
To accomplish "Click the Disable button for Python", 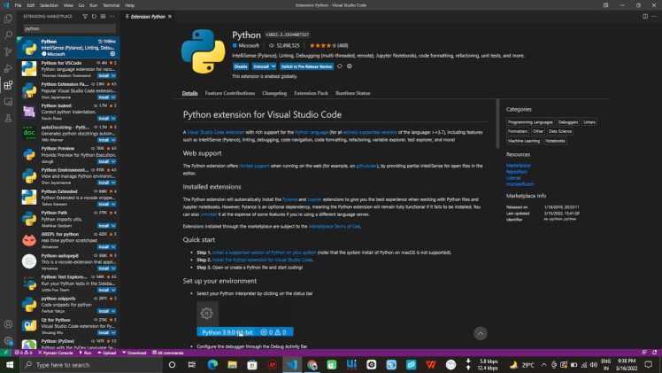I will tap(241, 66).
